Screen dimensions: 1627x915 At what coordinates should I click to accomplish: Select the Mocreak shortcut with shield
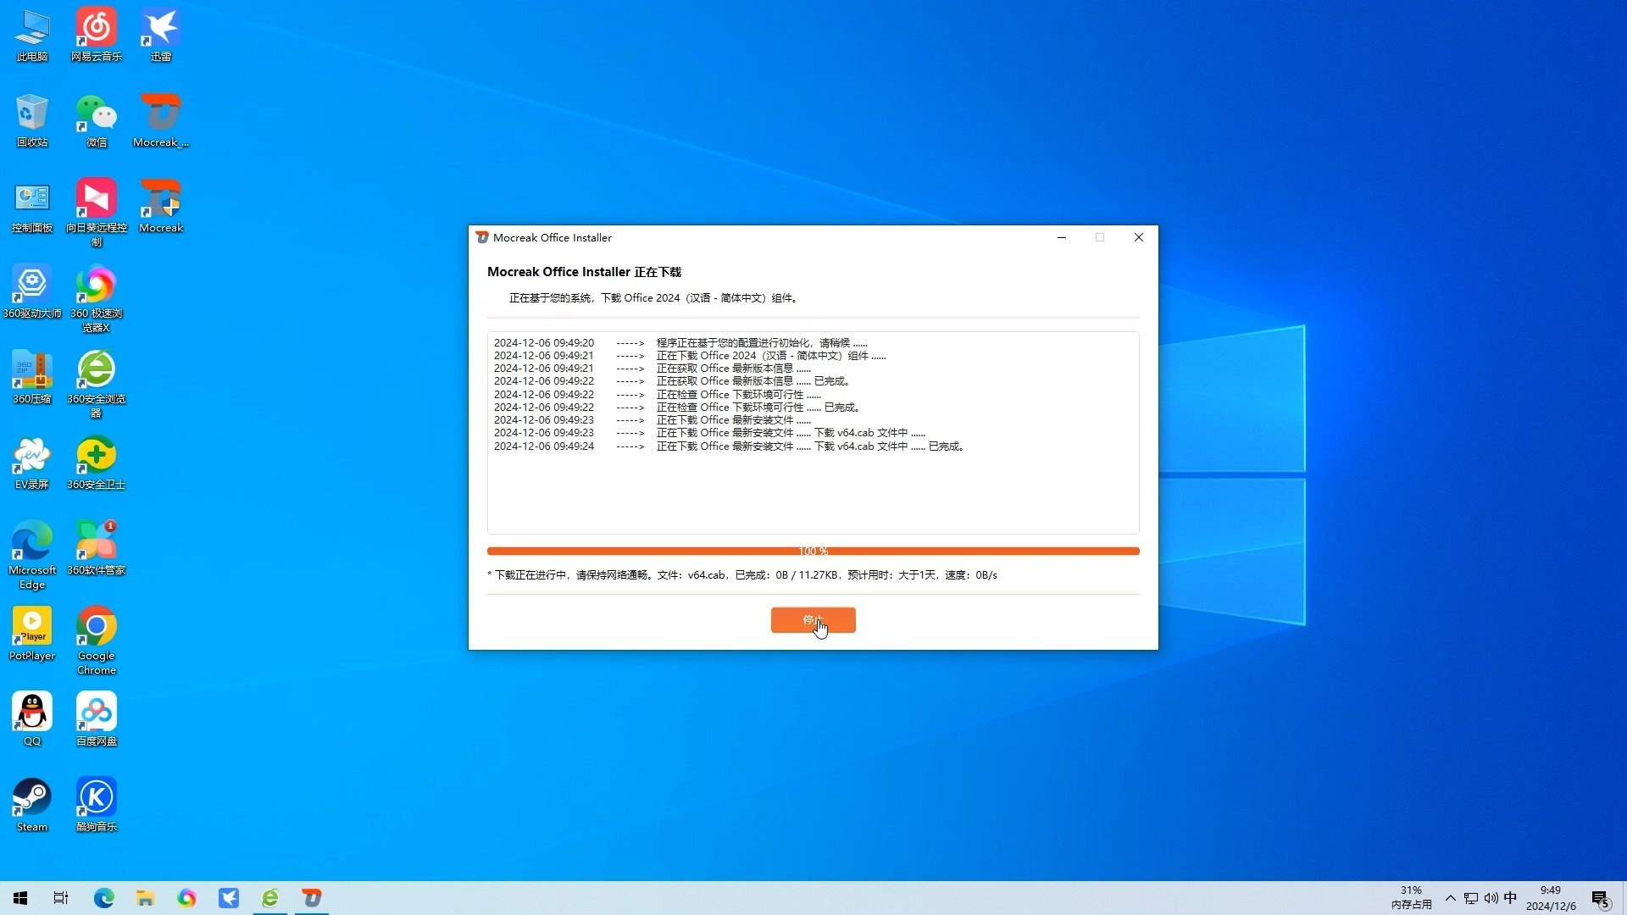[161, 207]
